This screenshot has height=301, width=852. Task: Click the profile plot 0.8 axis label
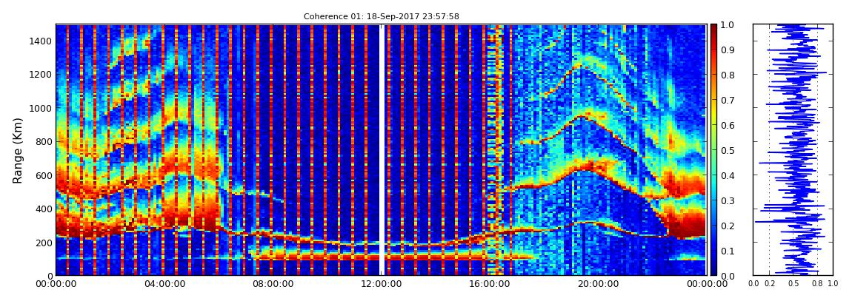[x=817, y=284]
